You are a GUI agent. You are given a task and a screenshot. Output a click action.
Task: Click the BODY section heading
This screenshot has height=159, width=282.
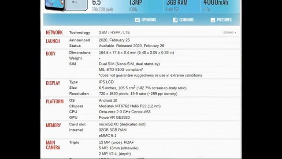click(x=51, y=54)
